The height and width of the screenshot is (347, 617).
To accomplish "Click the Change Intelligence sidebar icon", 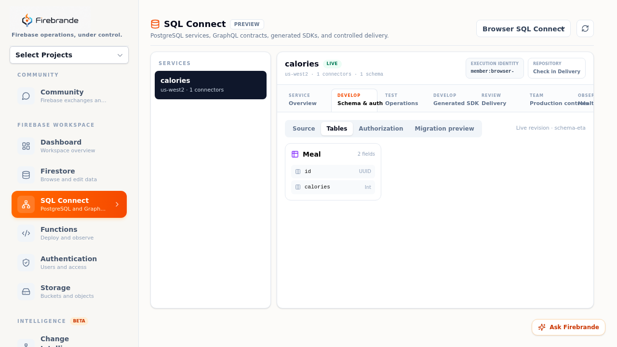I will [26, 343].
